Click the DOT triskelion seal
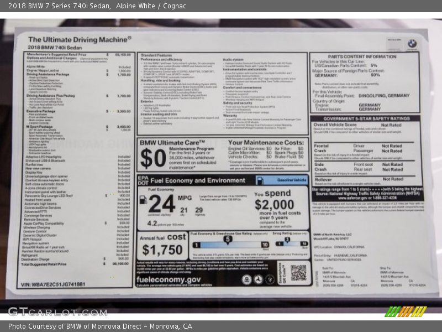 coord(258,279)
